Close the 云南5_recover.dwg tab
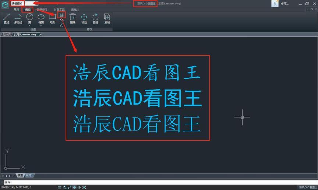 click(40, 35)
